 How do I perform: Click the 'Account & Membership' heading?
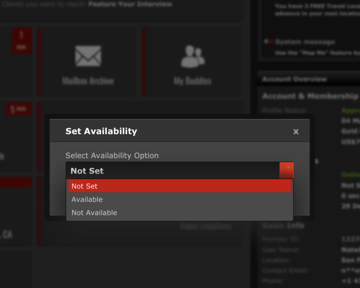310,96
